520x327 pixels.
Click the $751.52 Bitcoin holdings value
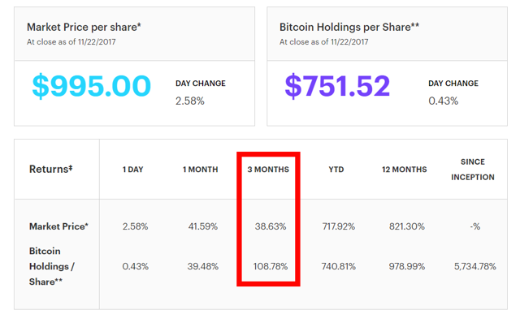pos(337,86)
